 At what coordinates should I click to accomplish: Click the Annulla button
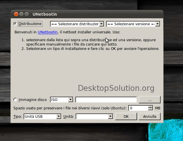(150, 116)
